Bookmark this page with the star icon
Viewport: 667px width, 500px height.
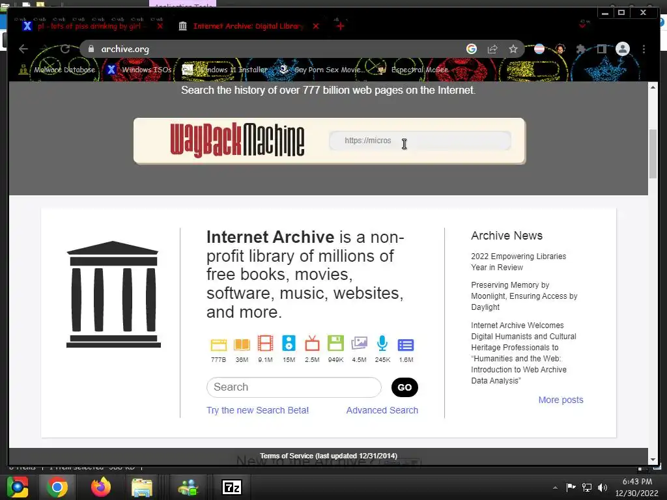(513, 49)
